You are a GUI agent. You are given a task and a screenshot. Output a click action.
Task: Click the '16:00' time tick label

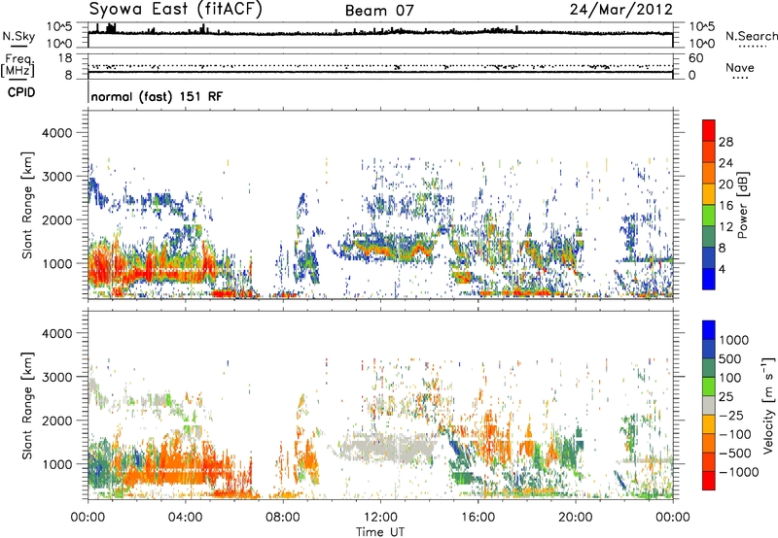[x=477, y=518]
